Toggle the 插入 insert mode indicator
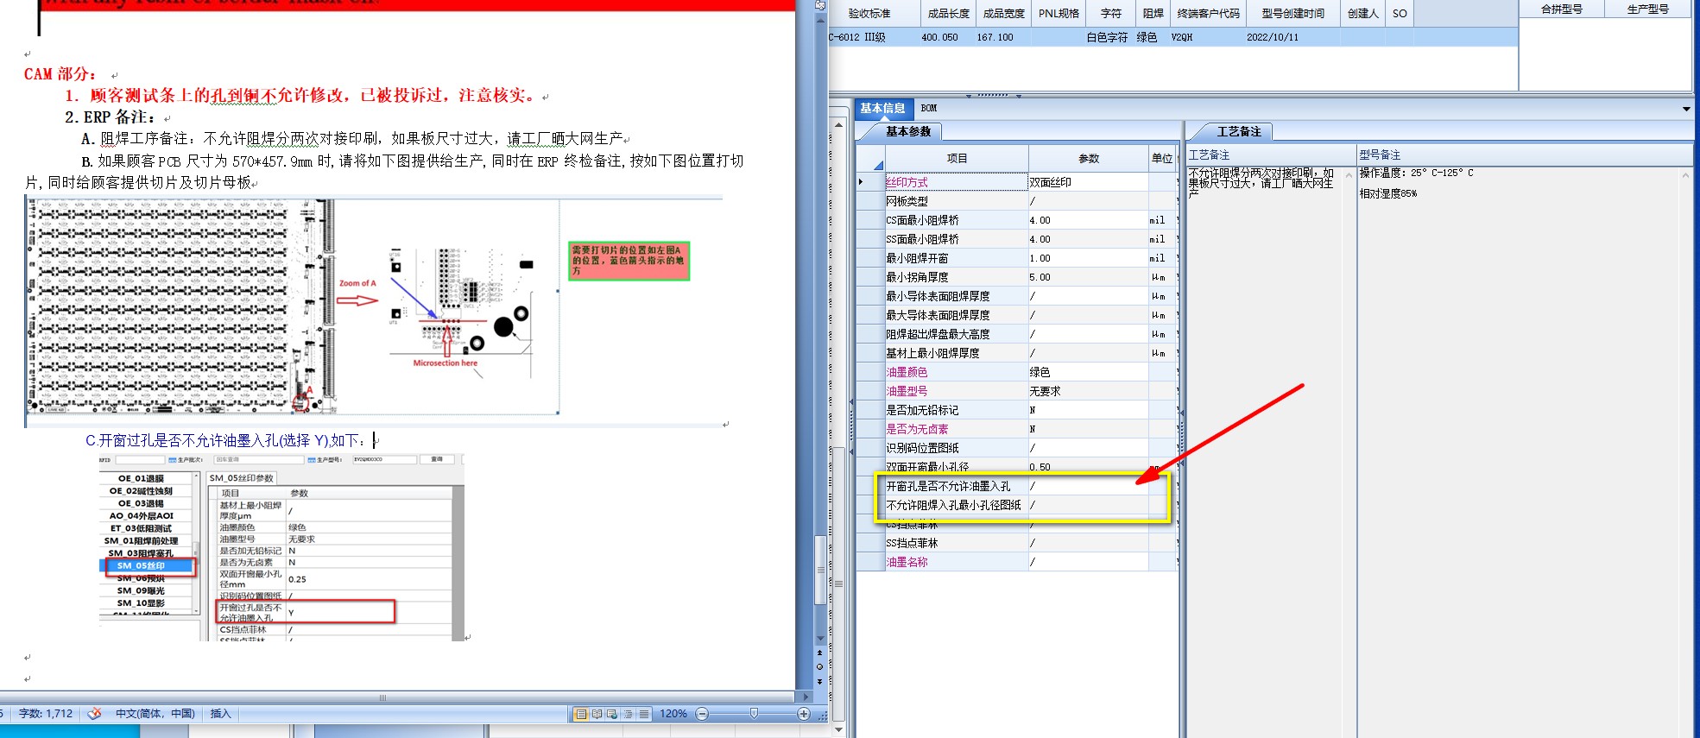 (x=221, y=714)
